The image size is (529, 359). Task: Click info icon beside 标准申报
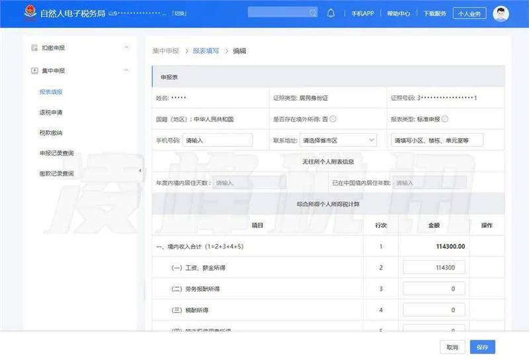445,119
